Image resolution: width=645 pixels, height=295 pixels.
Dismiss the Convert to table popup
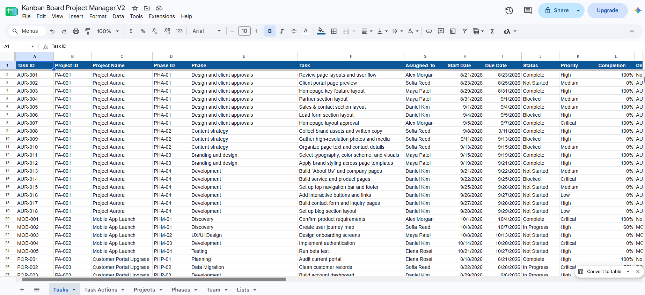638,272
